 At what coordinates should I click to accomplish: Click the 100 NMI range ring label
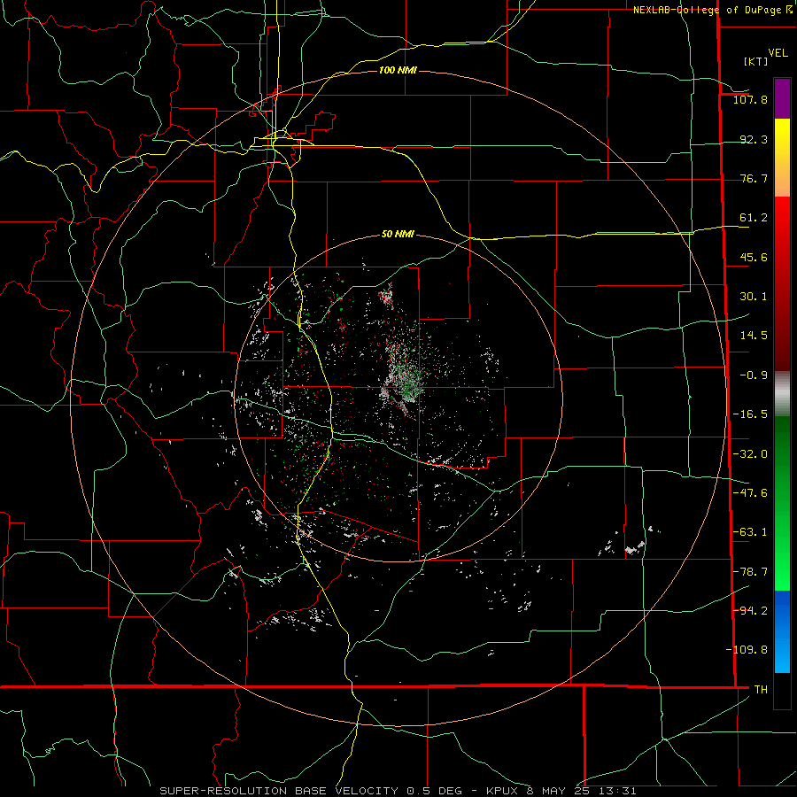398,70
